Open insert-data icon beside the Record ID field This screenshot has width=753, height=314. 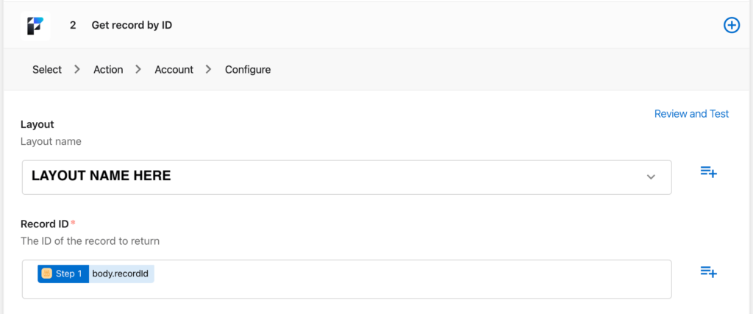coord(708,272)
